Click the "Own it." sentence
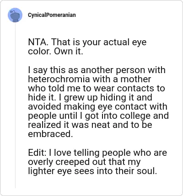 69,51
